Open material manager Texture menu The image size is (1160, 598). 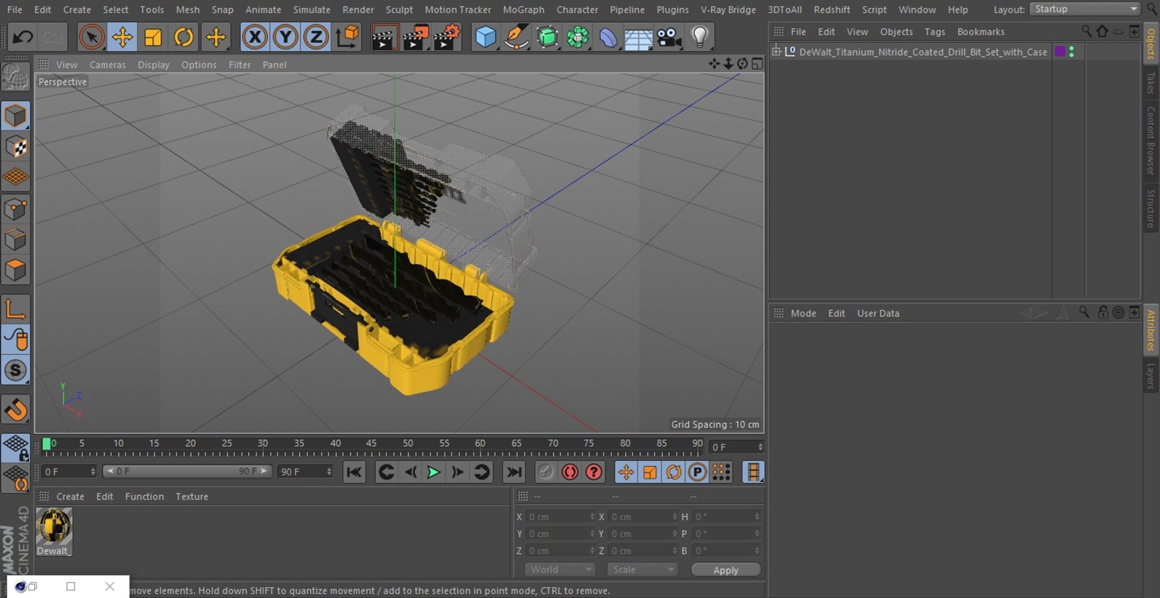click(192, 496)
